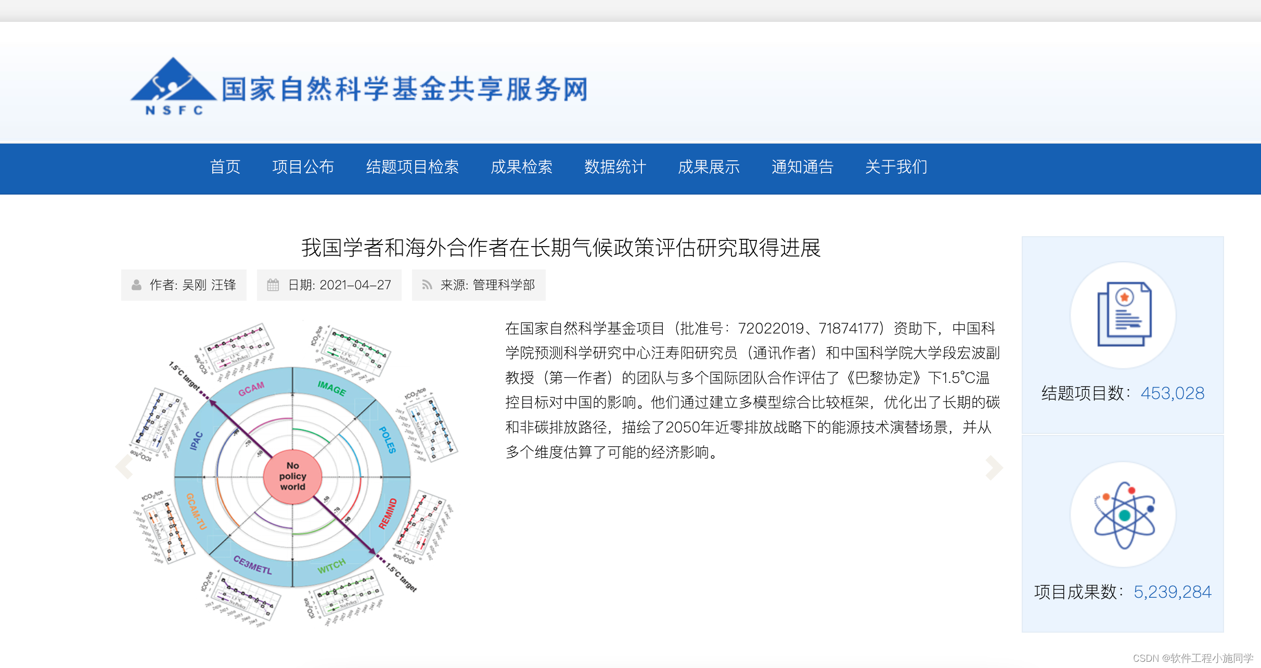Open 关于我们 about page
Screen dimensions: 1261x668
[x=896, y=167]
